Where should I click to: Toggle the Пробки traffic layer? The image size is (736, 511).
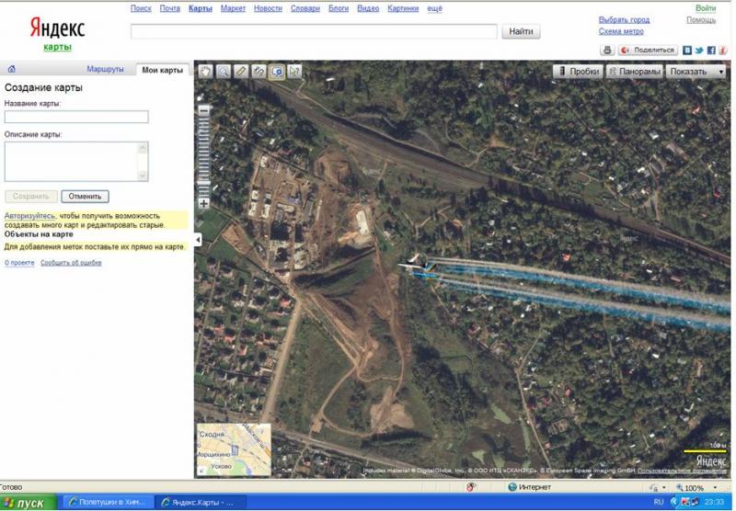pos(578,71)
